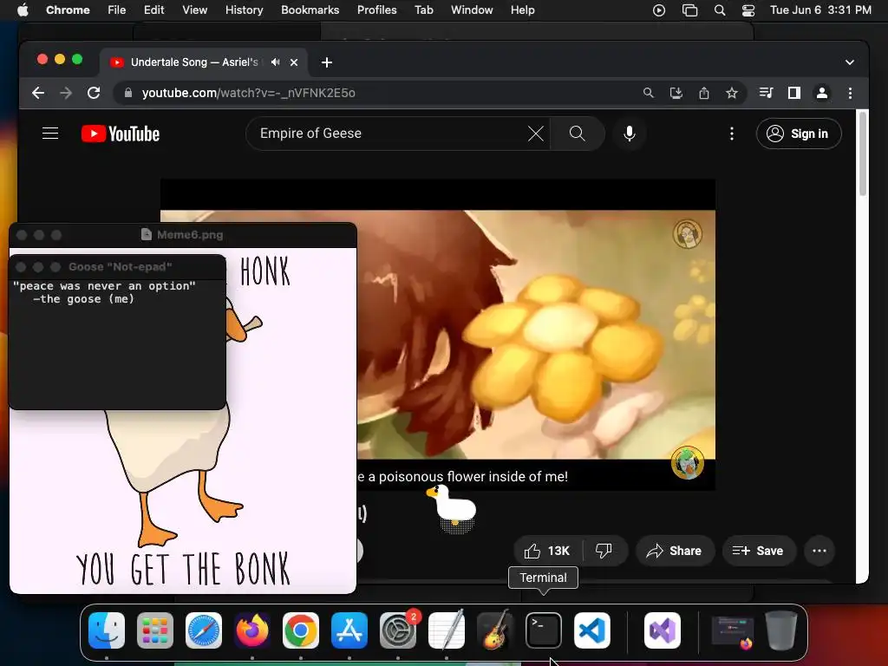This screenshot has width=888, height=666.
Task: Share the video
Action: click(675, 551)
